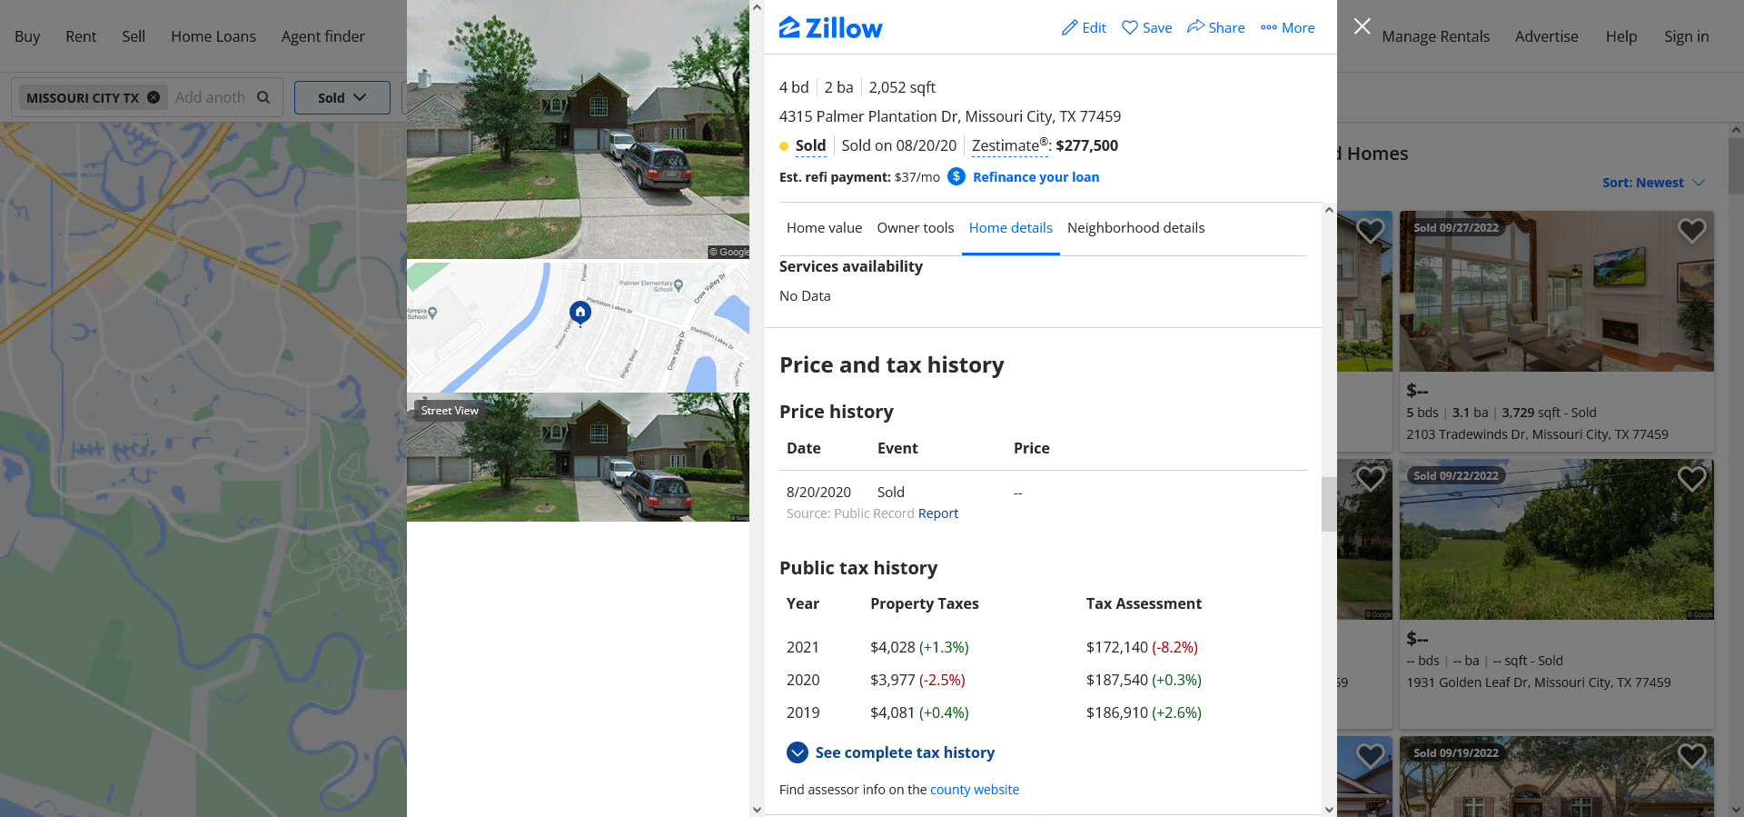Favorite the partially hidden second-row card

click(x=1370, y=478)
